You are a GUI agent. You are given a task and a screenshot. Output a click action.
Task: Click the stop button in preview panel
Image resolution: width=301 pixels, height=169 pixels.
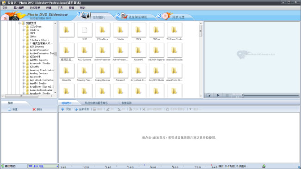(x=227, y=95)
